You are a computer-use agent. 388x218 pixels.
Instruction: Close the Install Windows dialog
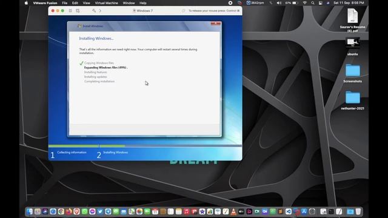(x=216, y=24)
